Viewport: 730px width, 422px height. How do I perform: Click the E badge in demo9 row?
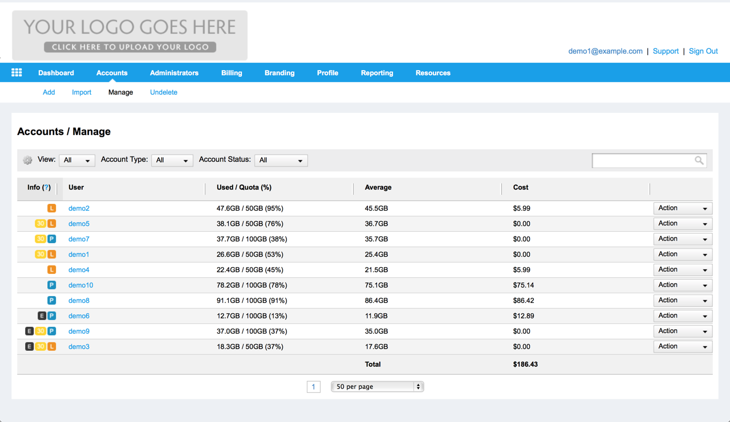(30, 331)
